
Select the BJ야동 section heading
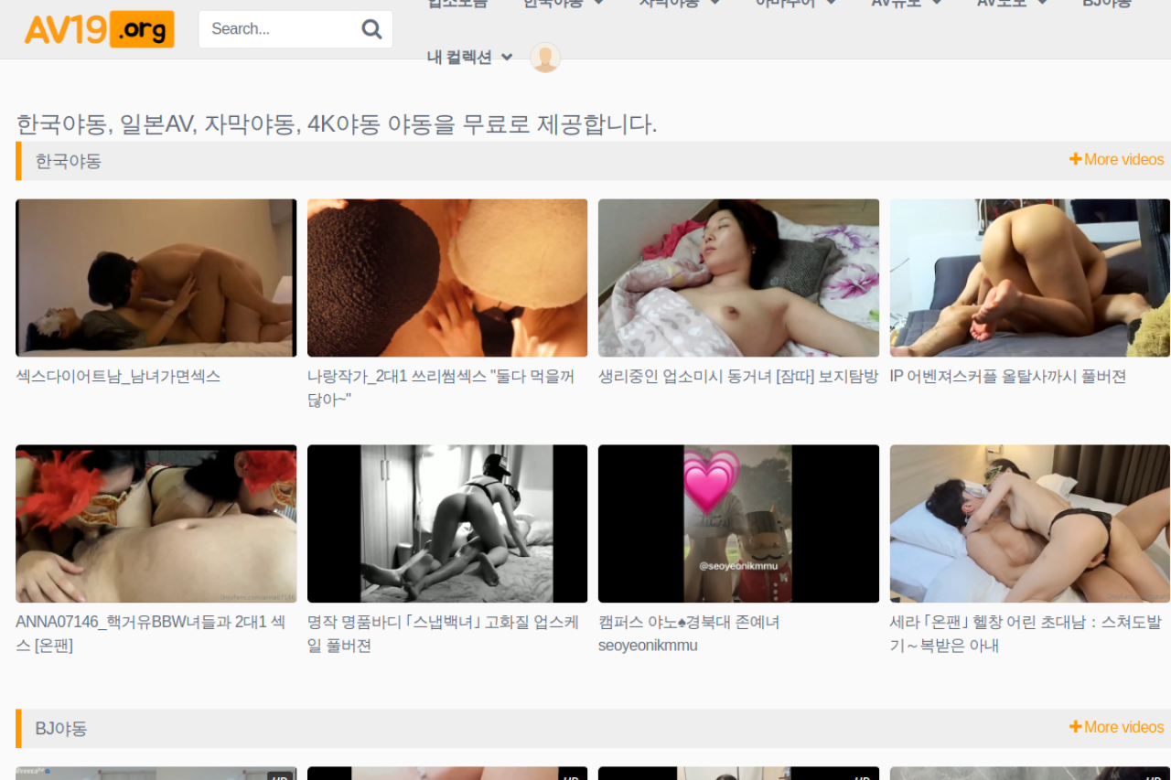coord(61,730)
